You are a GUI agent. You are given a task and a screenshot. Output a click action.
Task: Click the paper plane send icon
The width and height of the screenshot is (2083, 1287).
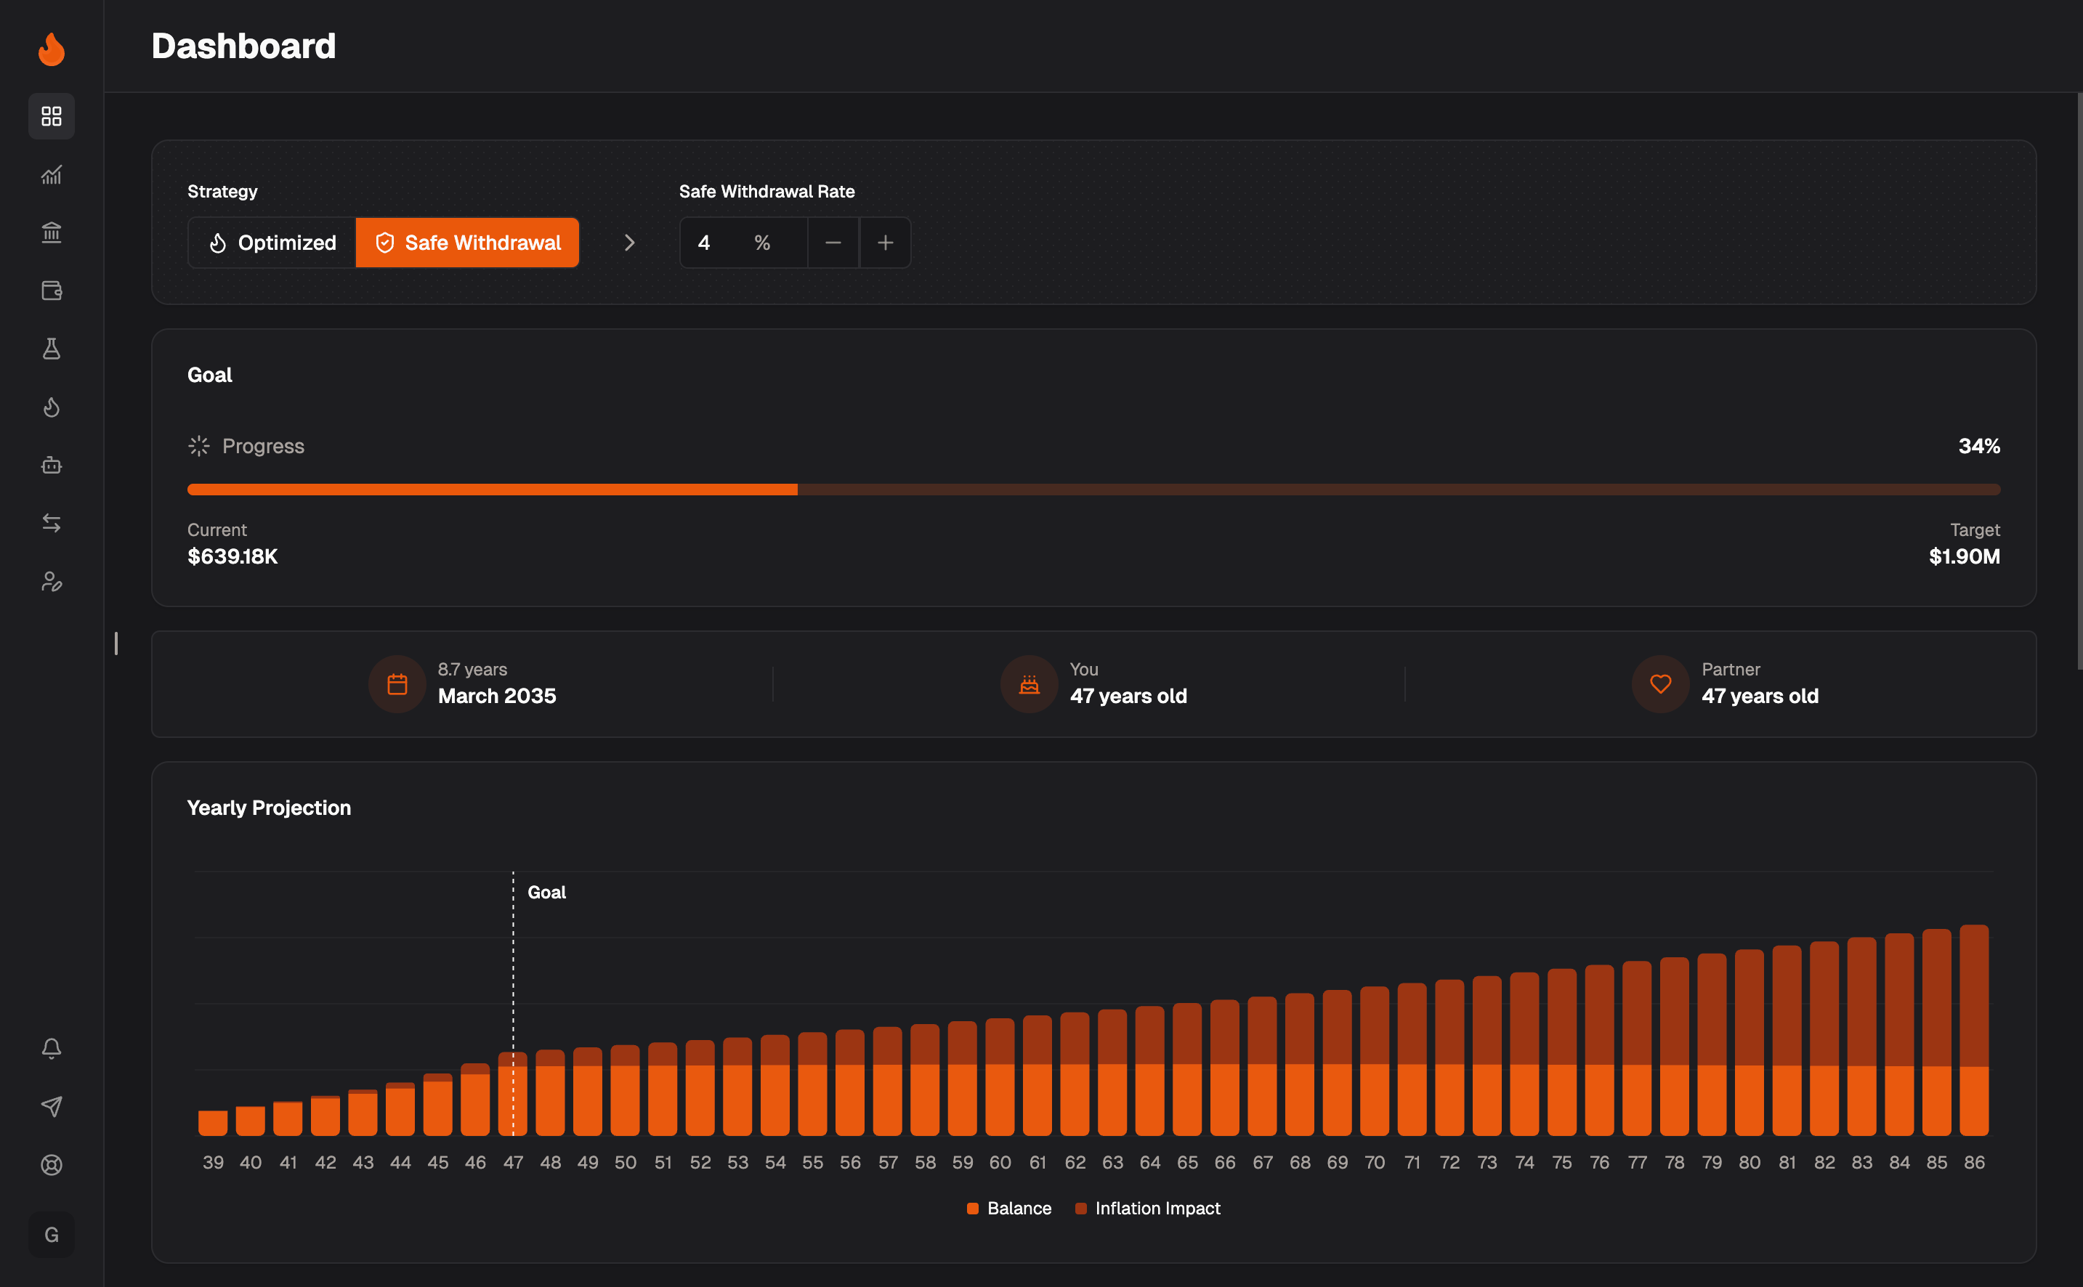click(51, 1107)
